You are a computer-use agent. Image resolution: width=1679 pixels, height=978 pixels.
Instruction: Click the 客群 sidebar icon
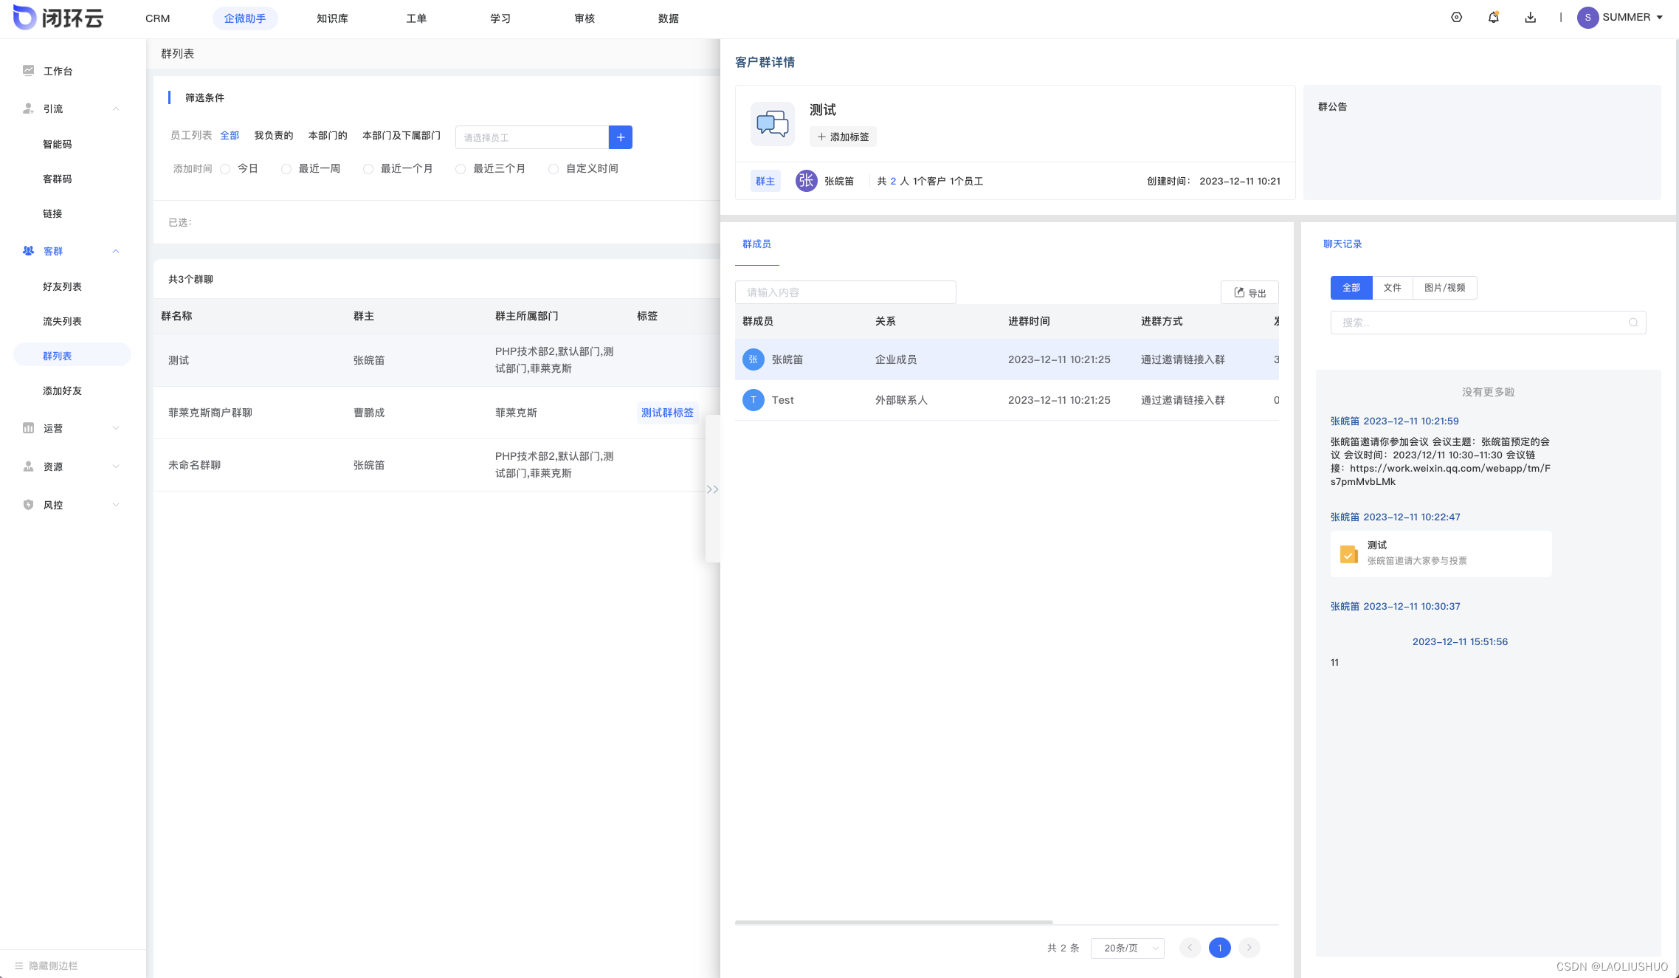[x=28, y=251]
